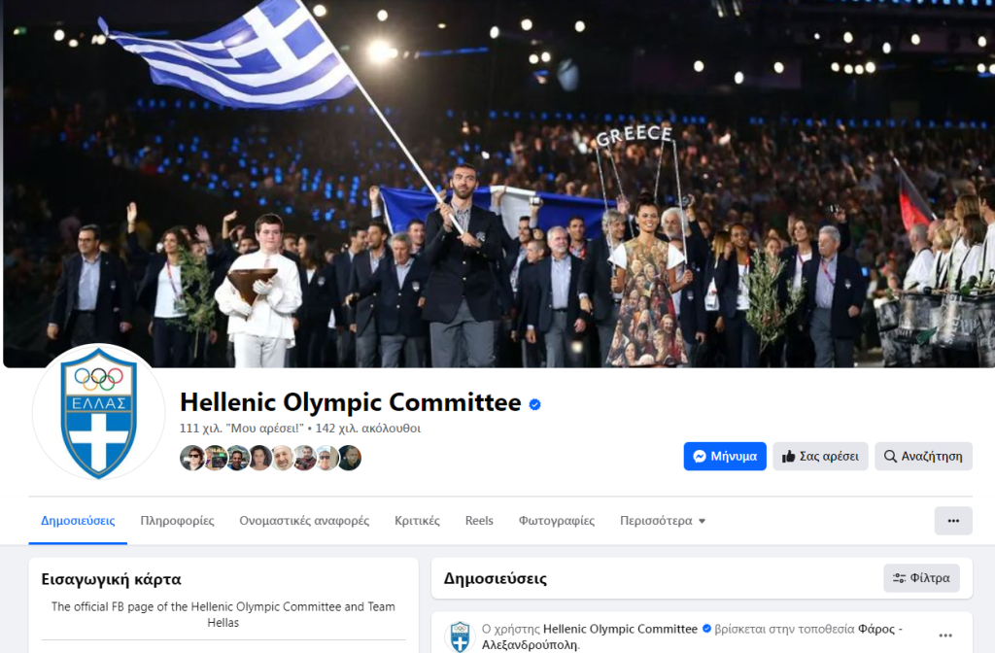
Task: Open the Ονομαστικές αναφορές tab
Action: [304, 521]
